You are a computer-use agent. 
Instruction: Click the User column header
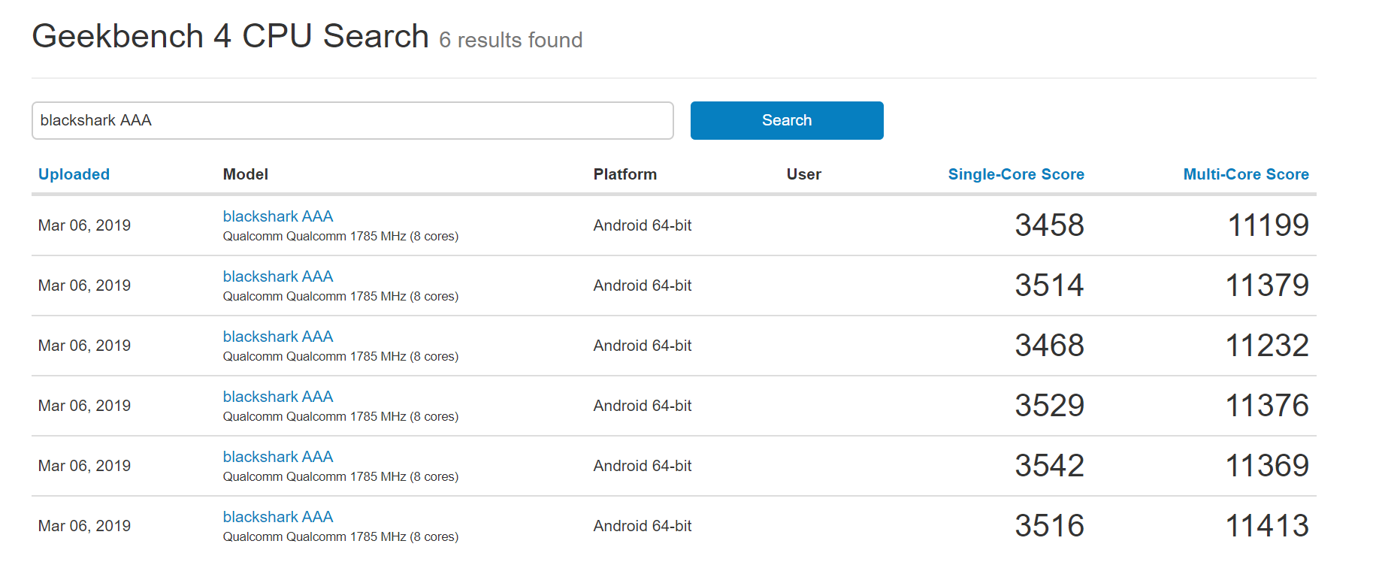tap(804, 174)
